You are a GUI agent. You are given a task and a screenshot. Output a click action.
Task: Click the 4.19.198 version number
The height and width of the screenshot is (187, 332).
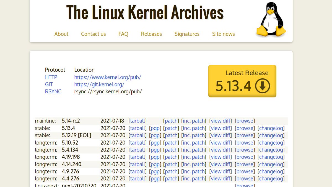click(71, 157)
